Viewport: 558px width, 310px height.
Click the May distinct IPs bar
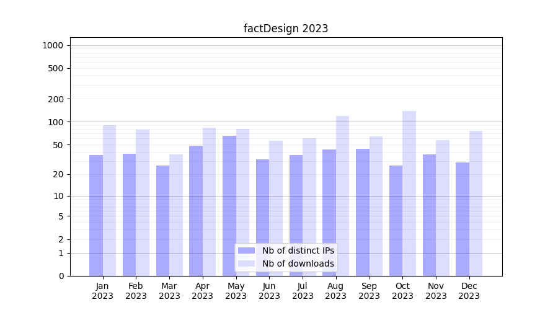point(229,206)
